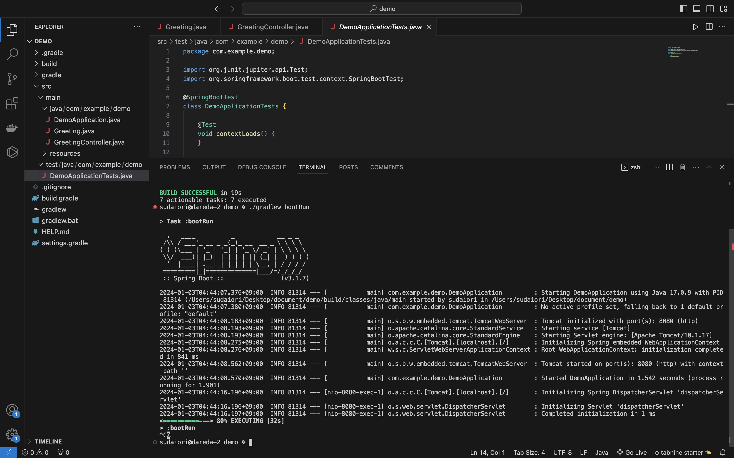The width and height of the screenshot is (734, 458).
Task: Kill the active terminal with the trash icon
Action: tap(681, 167)
